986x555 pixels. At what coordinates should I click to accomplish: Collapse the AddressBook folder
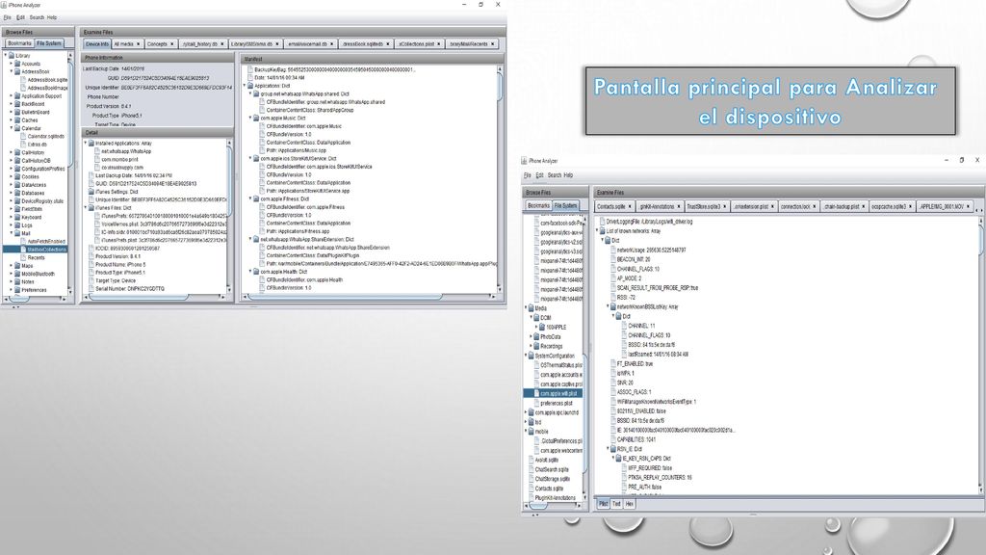(x=11, y=71)
